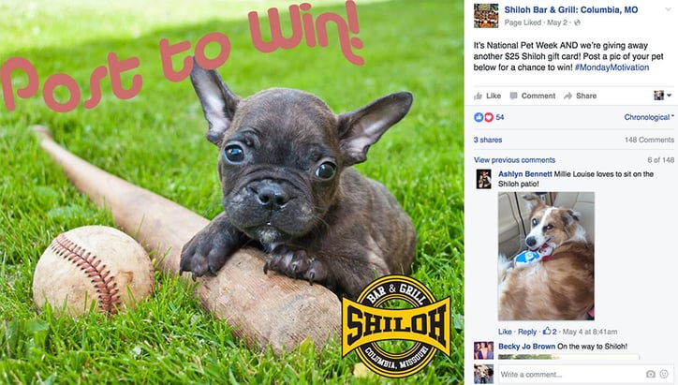Click View previous comments
Viewport: 678px width, 385px height.
click(514, 160)
